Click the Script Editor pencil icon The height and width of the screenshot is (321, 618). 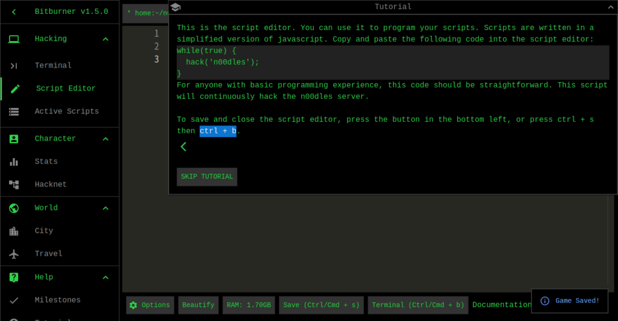(x=15, y=89)
